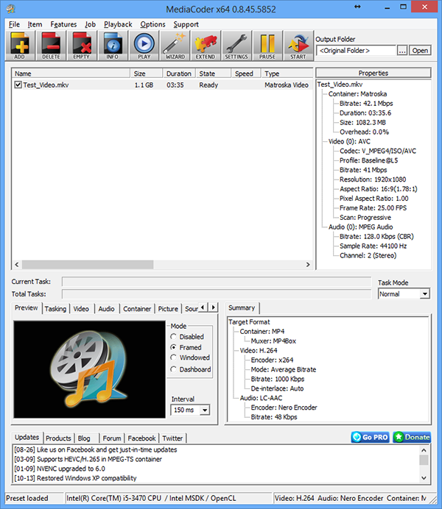Viewport: 442px width, 509px height.
Task: Click the Properties panel header button
Action: tap(373, 73)
